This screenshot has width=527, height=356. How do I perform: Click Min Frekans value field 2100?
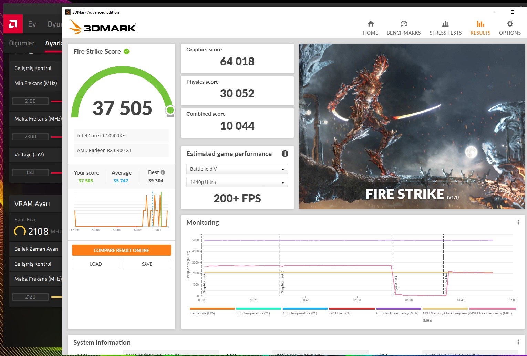click(x=30, y=101)
